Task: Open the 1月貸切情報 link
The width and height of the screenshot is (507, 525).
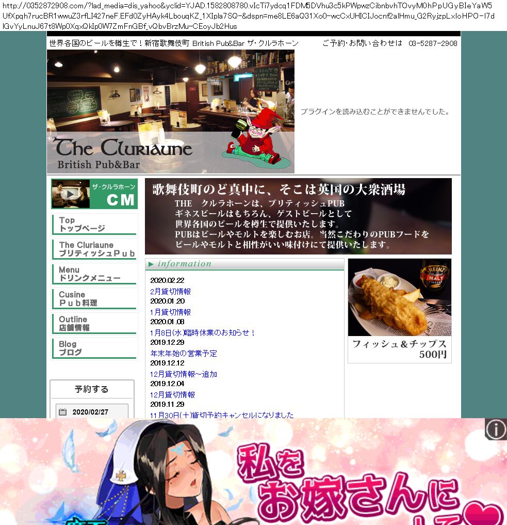Action: pyautogui.click(x=170, y=312)
